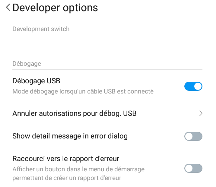Tap the Raccourci vers le rapport d'erreur title
216x187 pixels.
pos(66,159)
